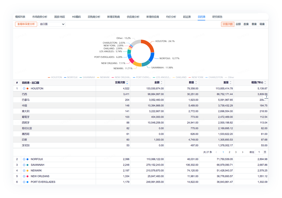Toggle SAVANNAH series in chart legend
The width and height of the screenshot is (282, 198).
pyautogui.click(x=87, y=77)
